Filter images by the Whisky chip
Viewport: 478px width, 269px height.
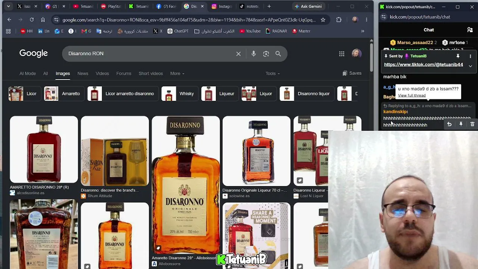179,94
